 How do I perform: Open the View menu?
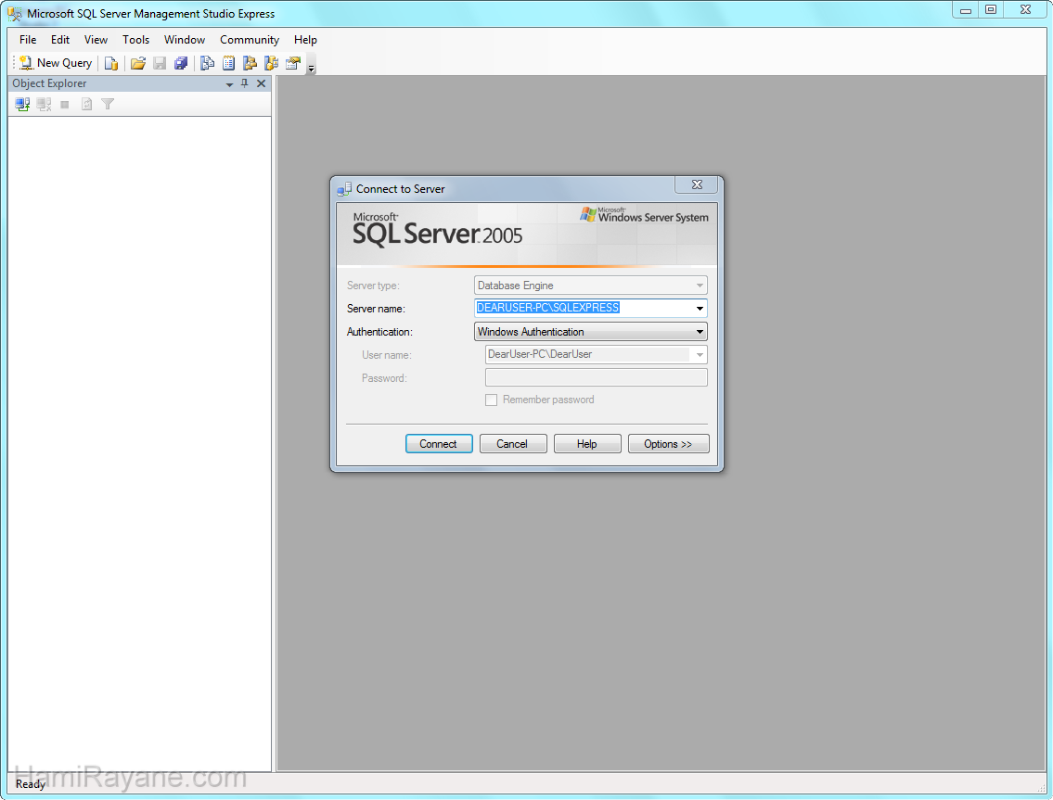pos(96,40)
